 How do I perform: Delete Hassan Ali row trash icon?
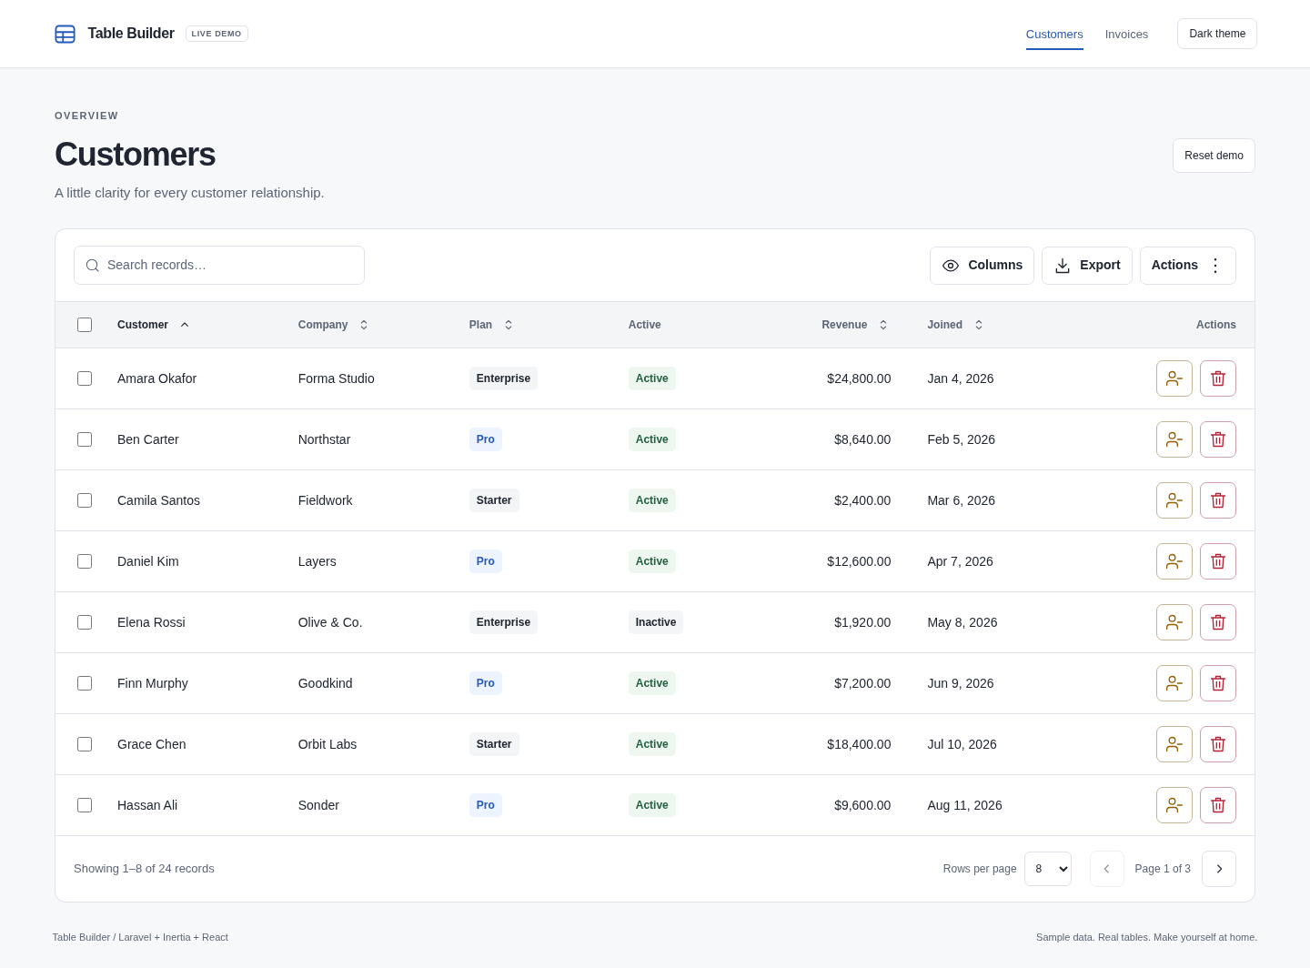click(1218, 805)
